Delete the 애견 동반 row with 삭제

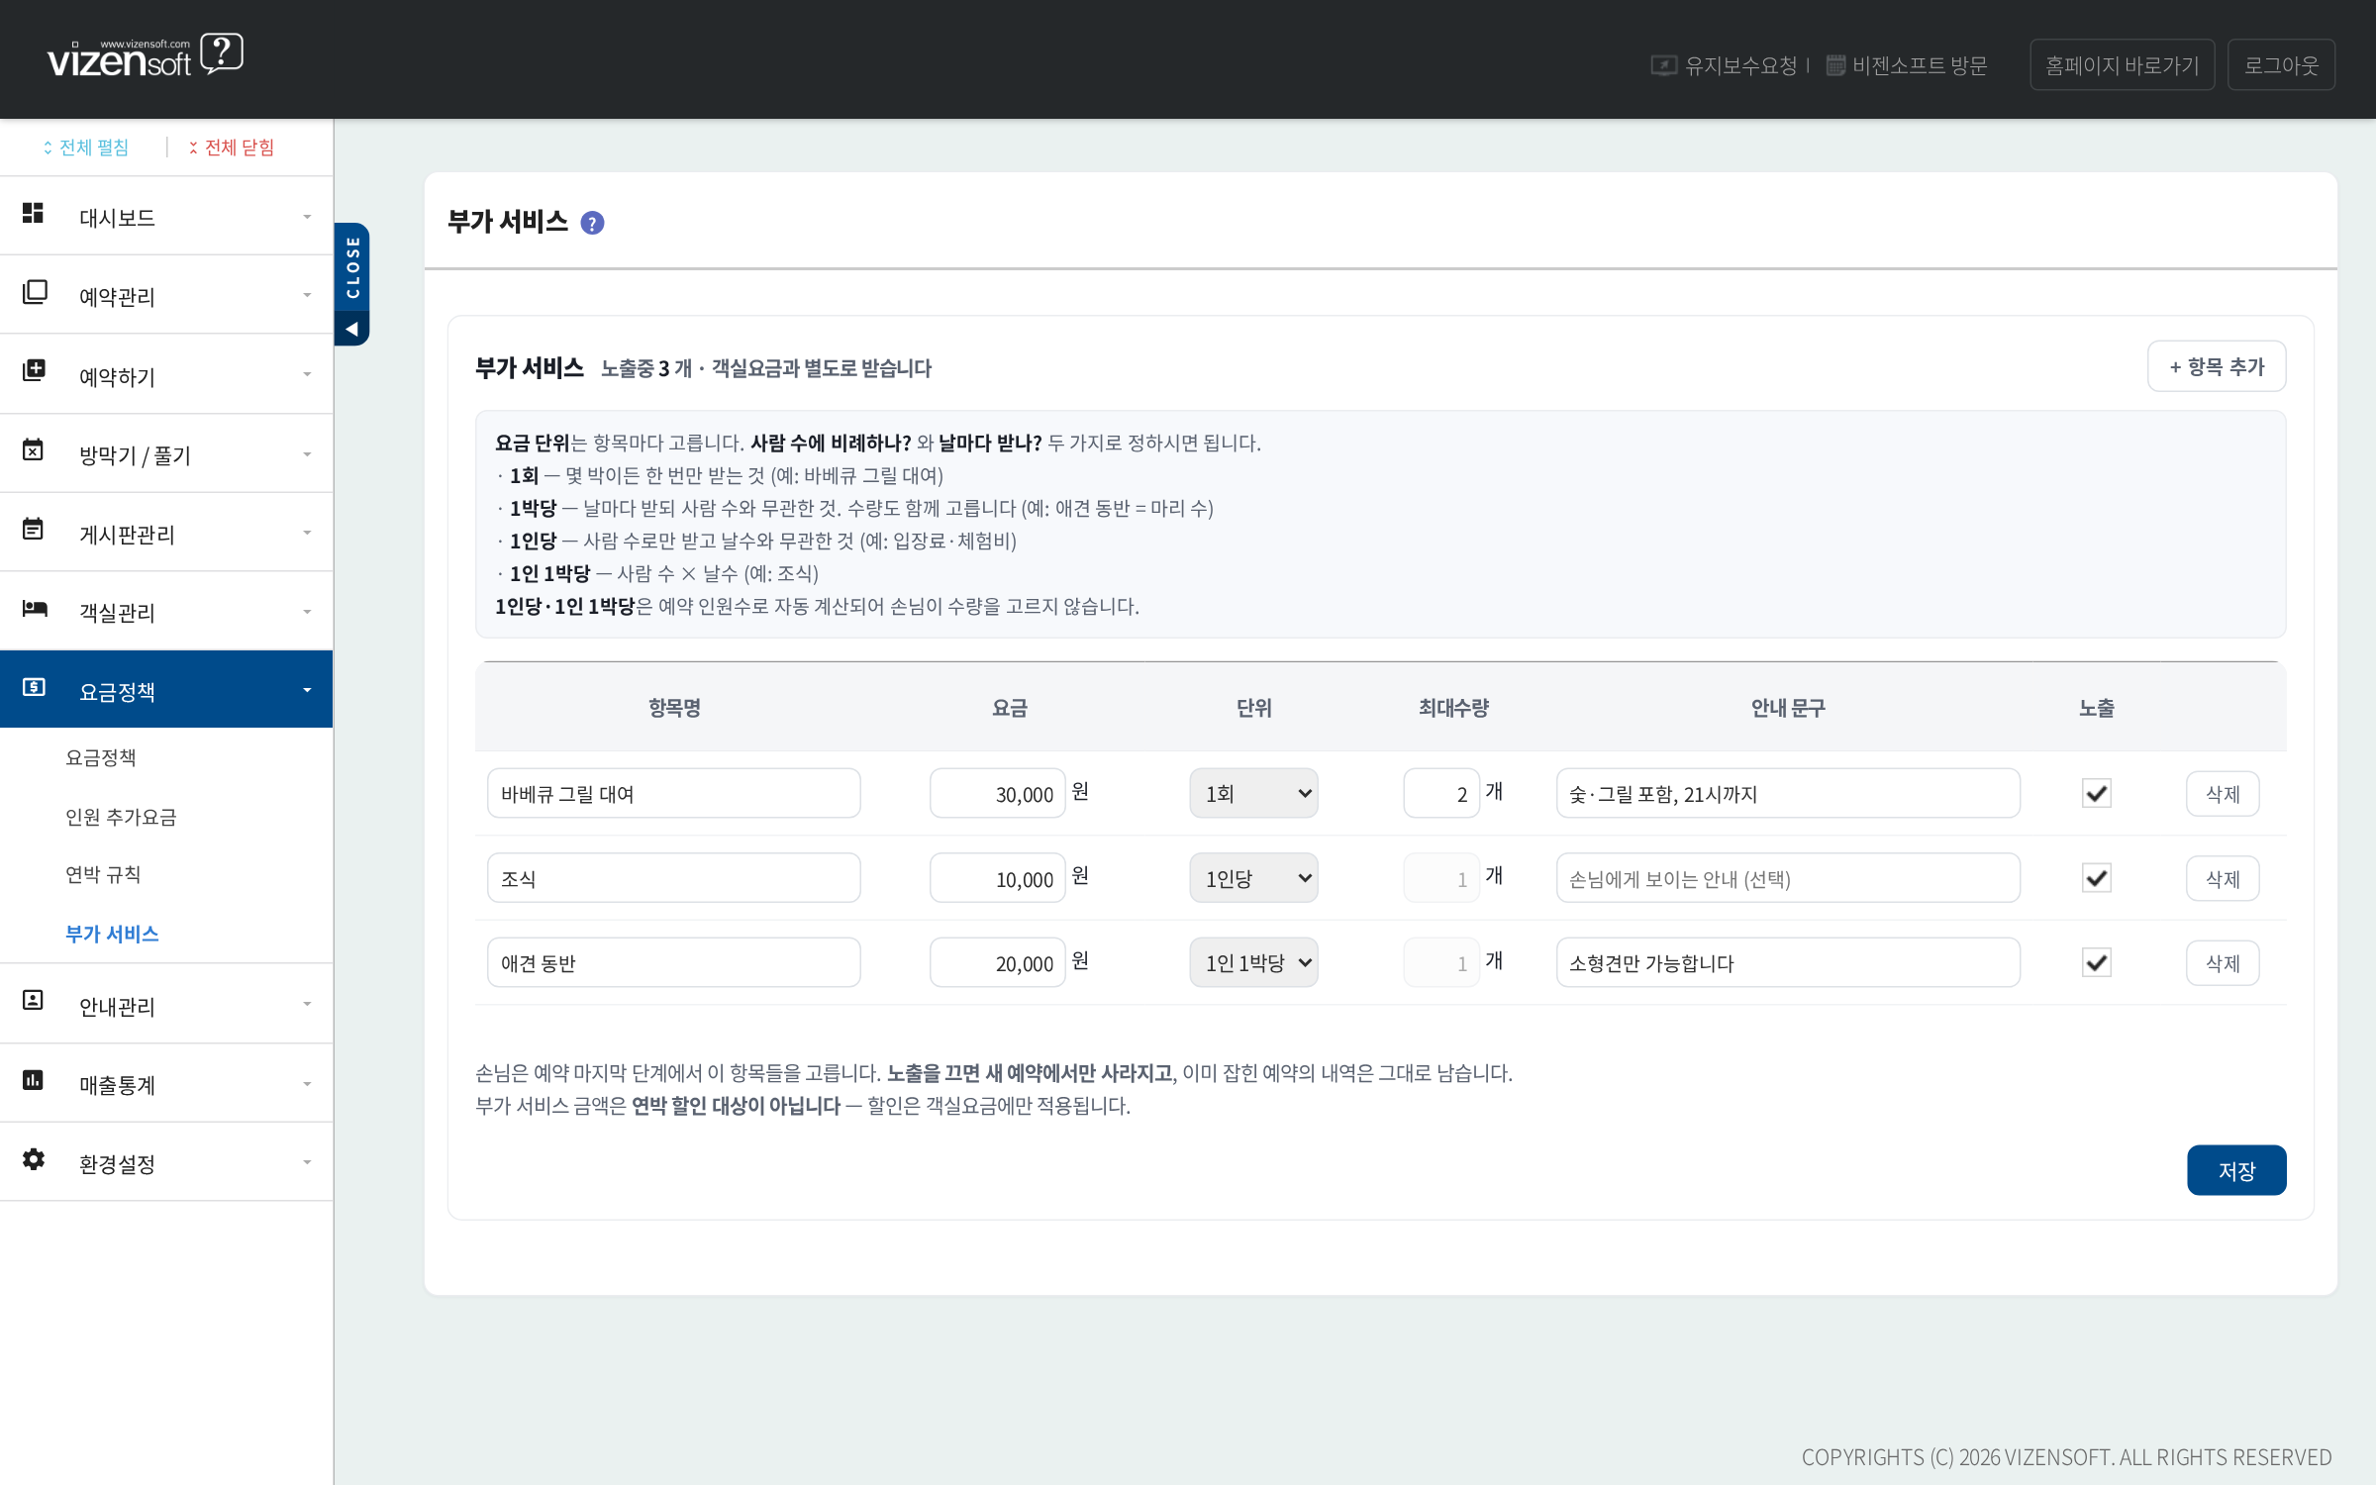[x=2223, y=962]
